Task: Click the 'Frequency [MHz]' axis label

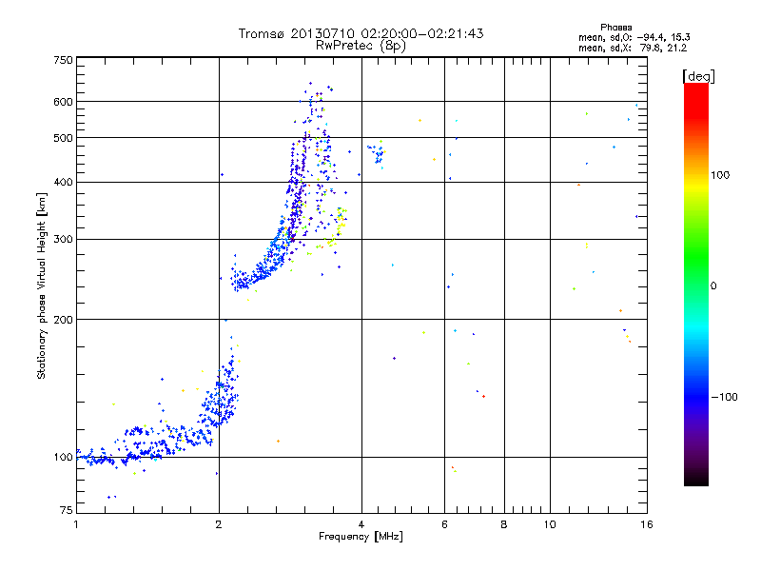Action: pyautogui.click(x=361, y=537)
